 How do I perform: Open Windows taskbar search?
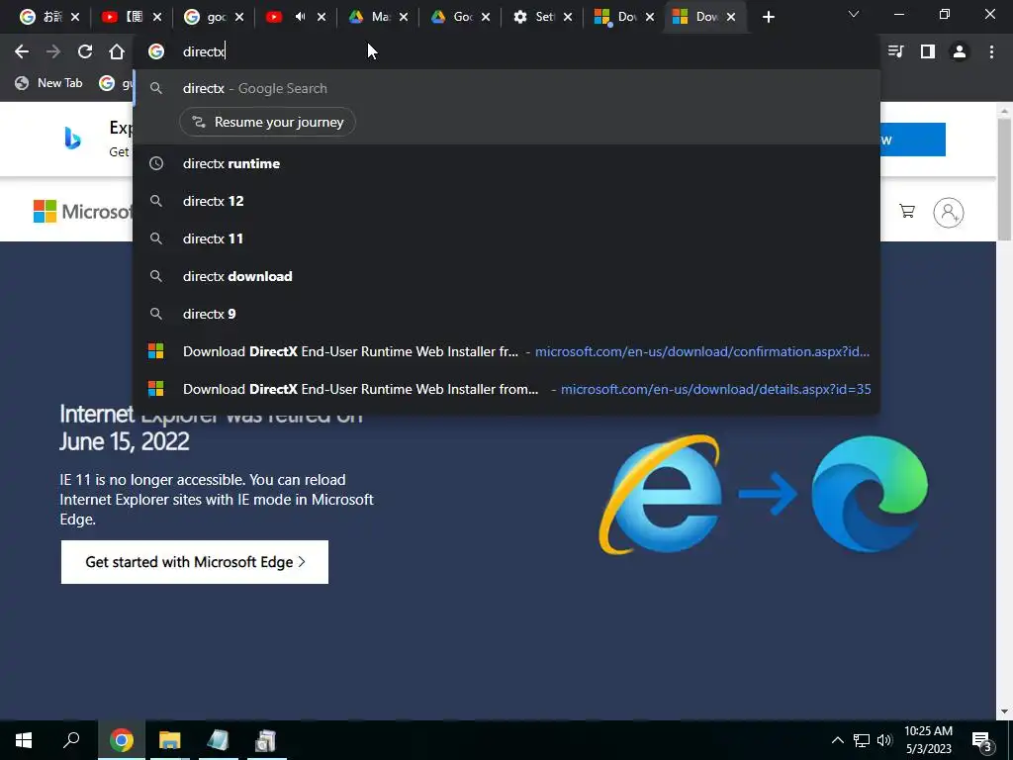coord(71,740)
